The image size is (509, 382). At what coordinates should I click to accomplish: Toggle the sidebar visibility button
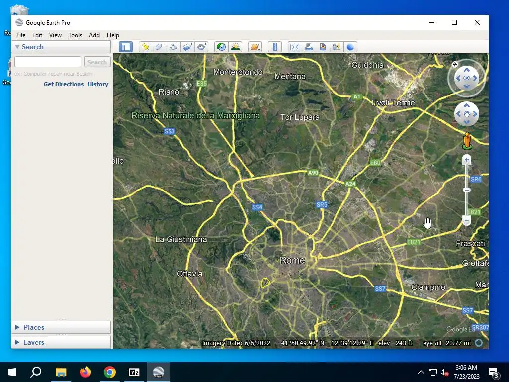pos(126,47)
